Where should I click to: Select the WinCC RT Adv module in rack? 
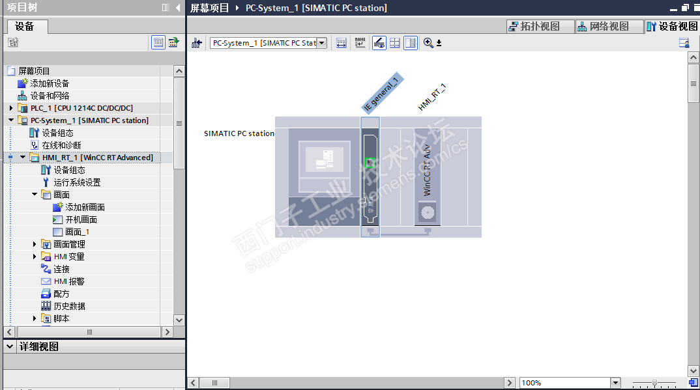tap(427, 177)
